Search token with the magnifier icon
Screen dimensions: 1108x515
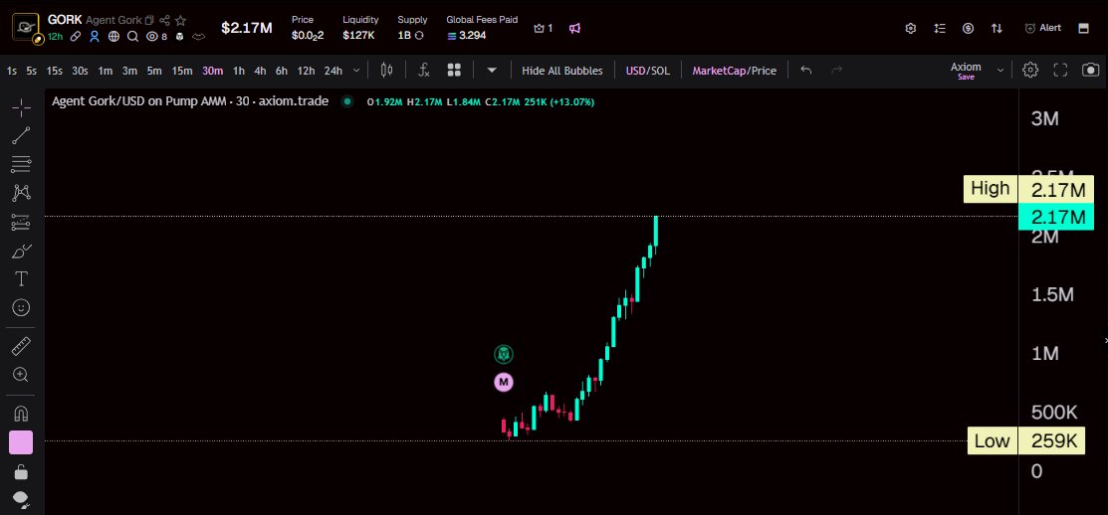[x=132, y=36]
